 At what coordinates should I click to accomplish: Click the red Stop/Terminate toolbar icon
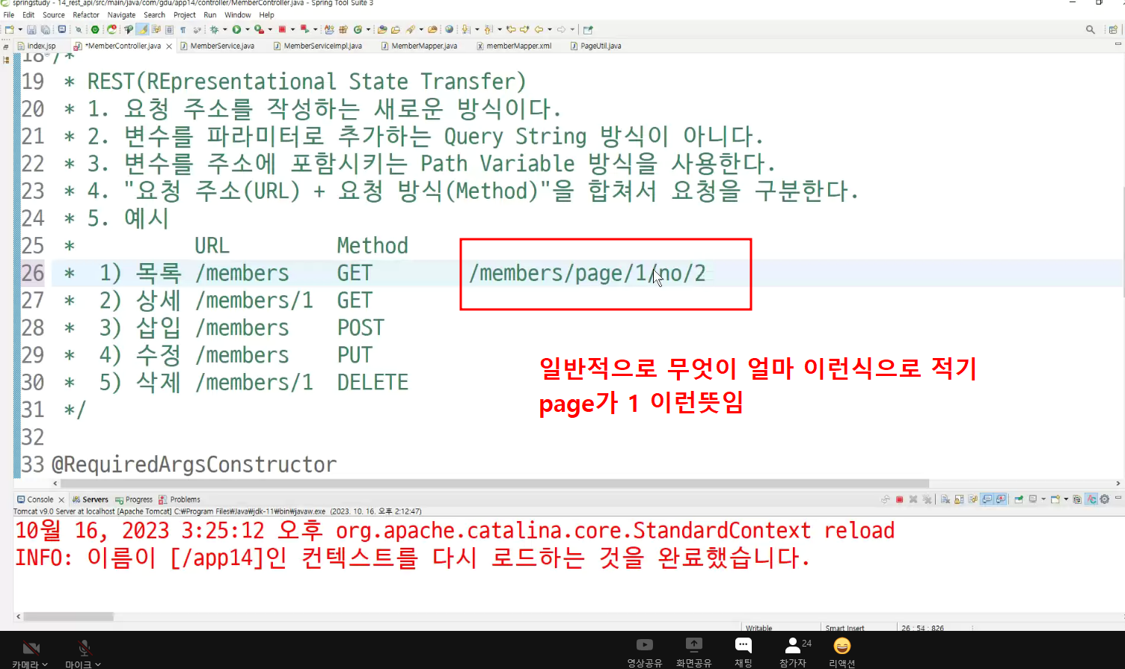coord(282,30)
